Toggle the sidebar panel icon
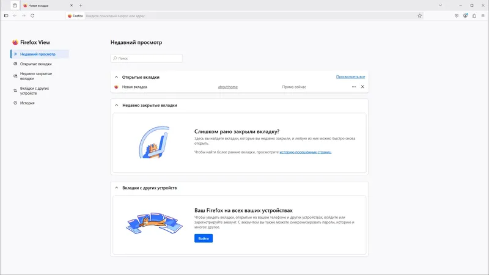This screenshot has height=275, width=489. 6,15
